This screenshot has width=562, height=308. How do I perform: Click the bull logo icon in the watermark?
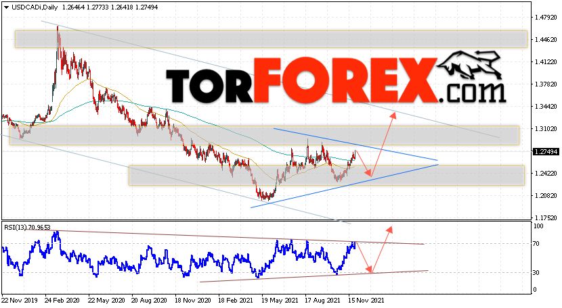[x=471, y=64]
